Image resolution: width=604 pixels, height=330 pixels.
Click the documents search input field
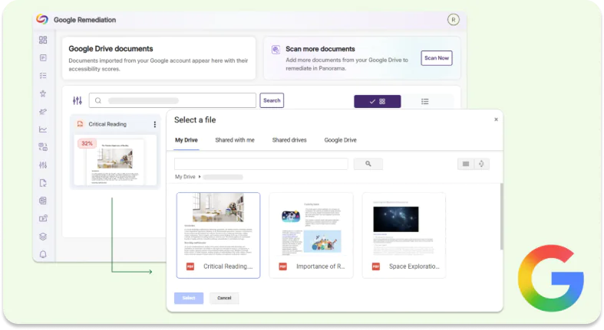(x=172, y=100)
